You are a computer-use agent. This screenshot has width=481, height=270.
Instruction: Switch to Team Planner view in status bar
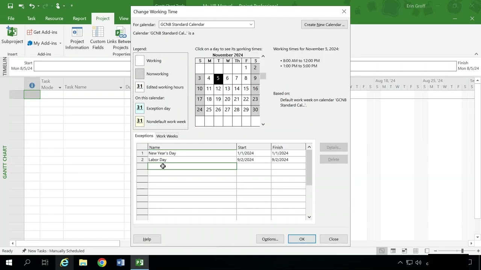click(404, 251)
